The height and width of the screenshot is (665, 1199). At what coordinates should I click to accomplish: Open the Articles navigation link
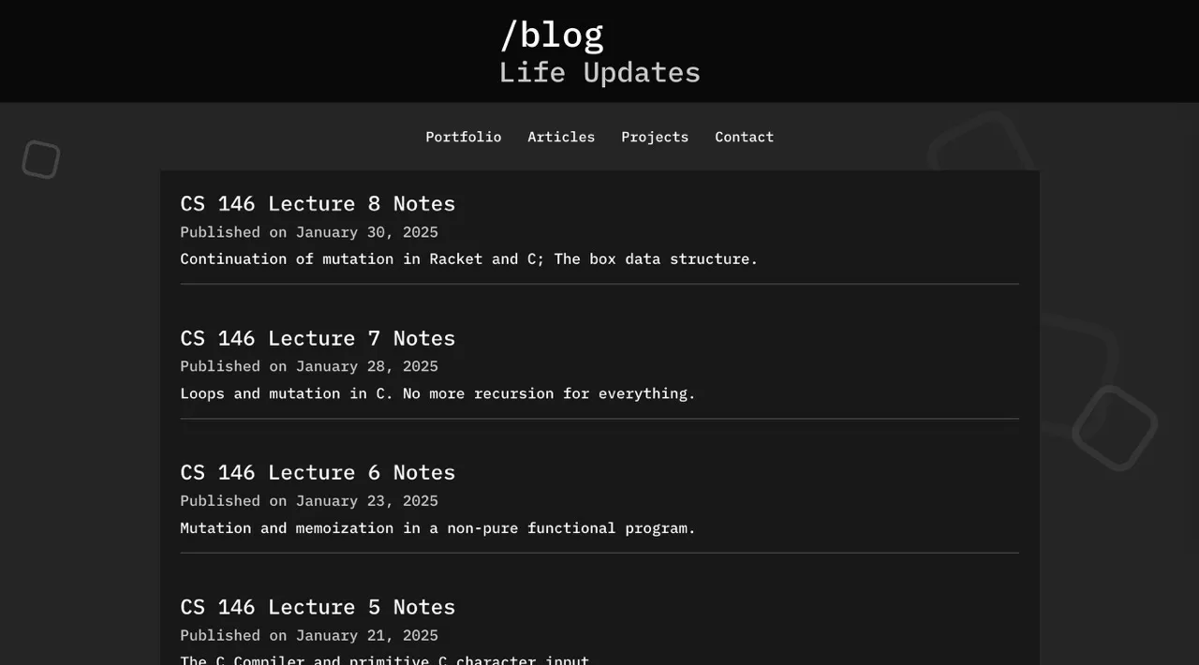click(x=561, y=137)
